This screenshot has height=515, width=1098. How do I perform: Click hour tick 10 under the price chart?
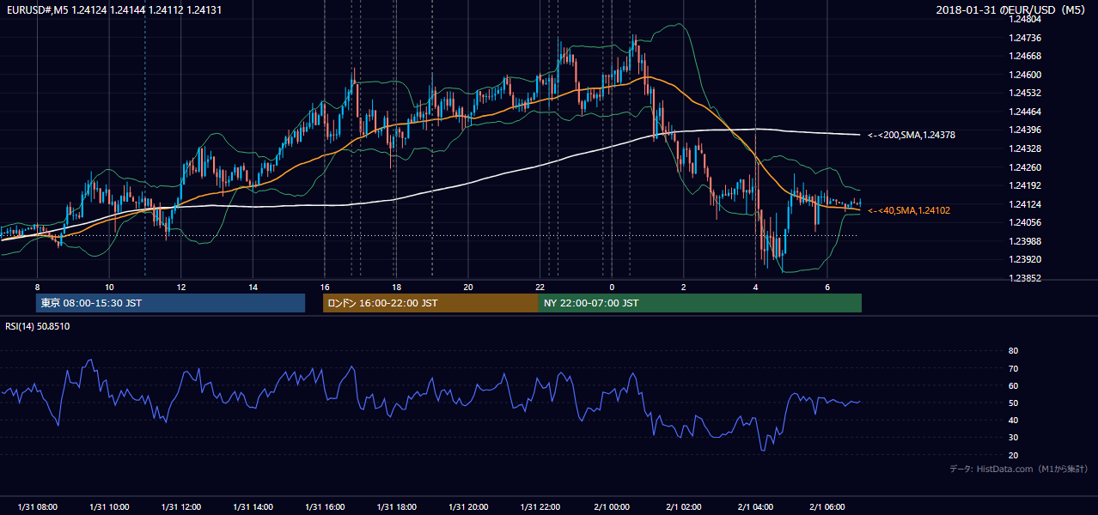(x=109, y=287)
